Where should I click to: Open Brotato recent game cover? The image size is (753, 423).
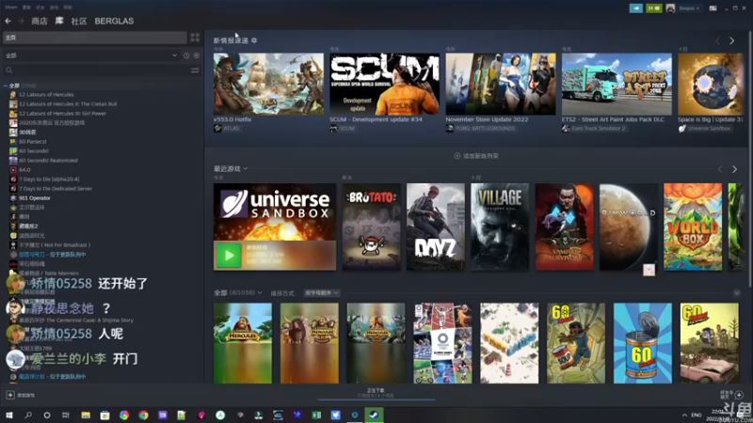(x=371, y=227)
